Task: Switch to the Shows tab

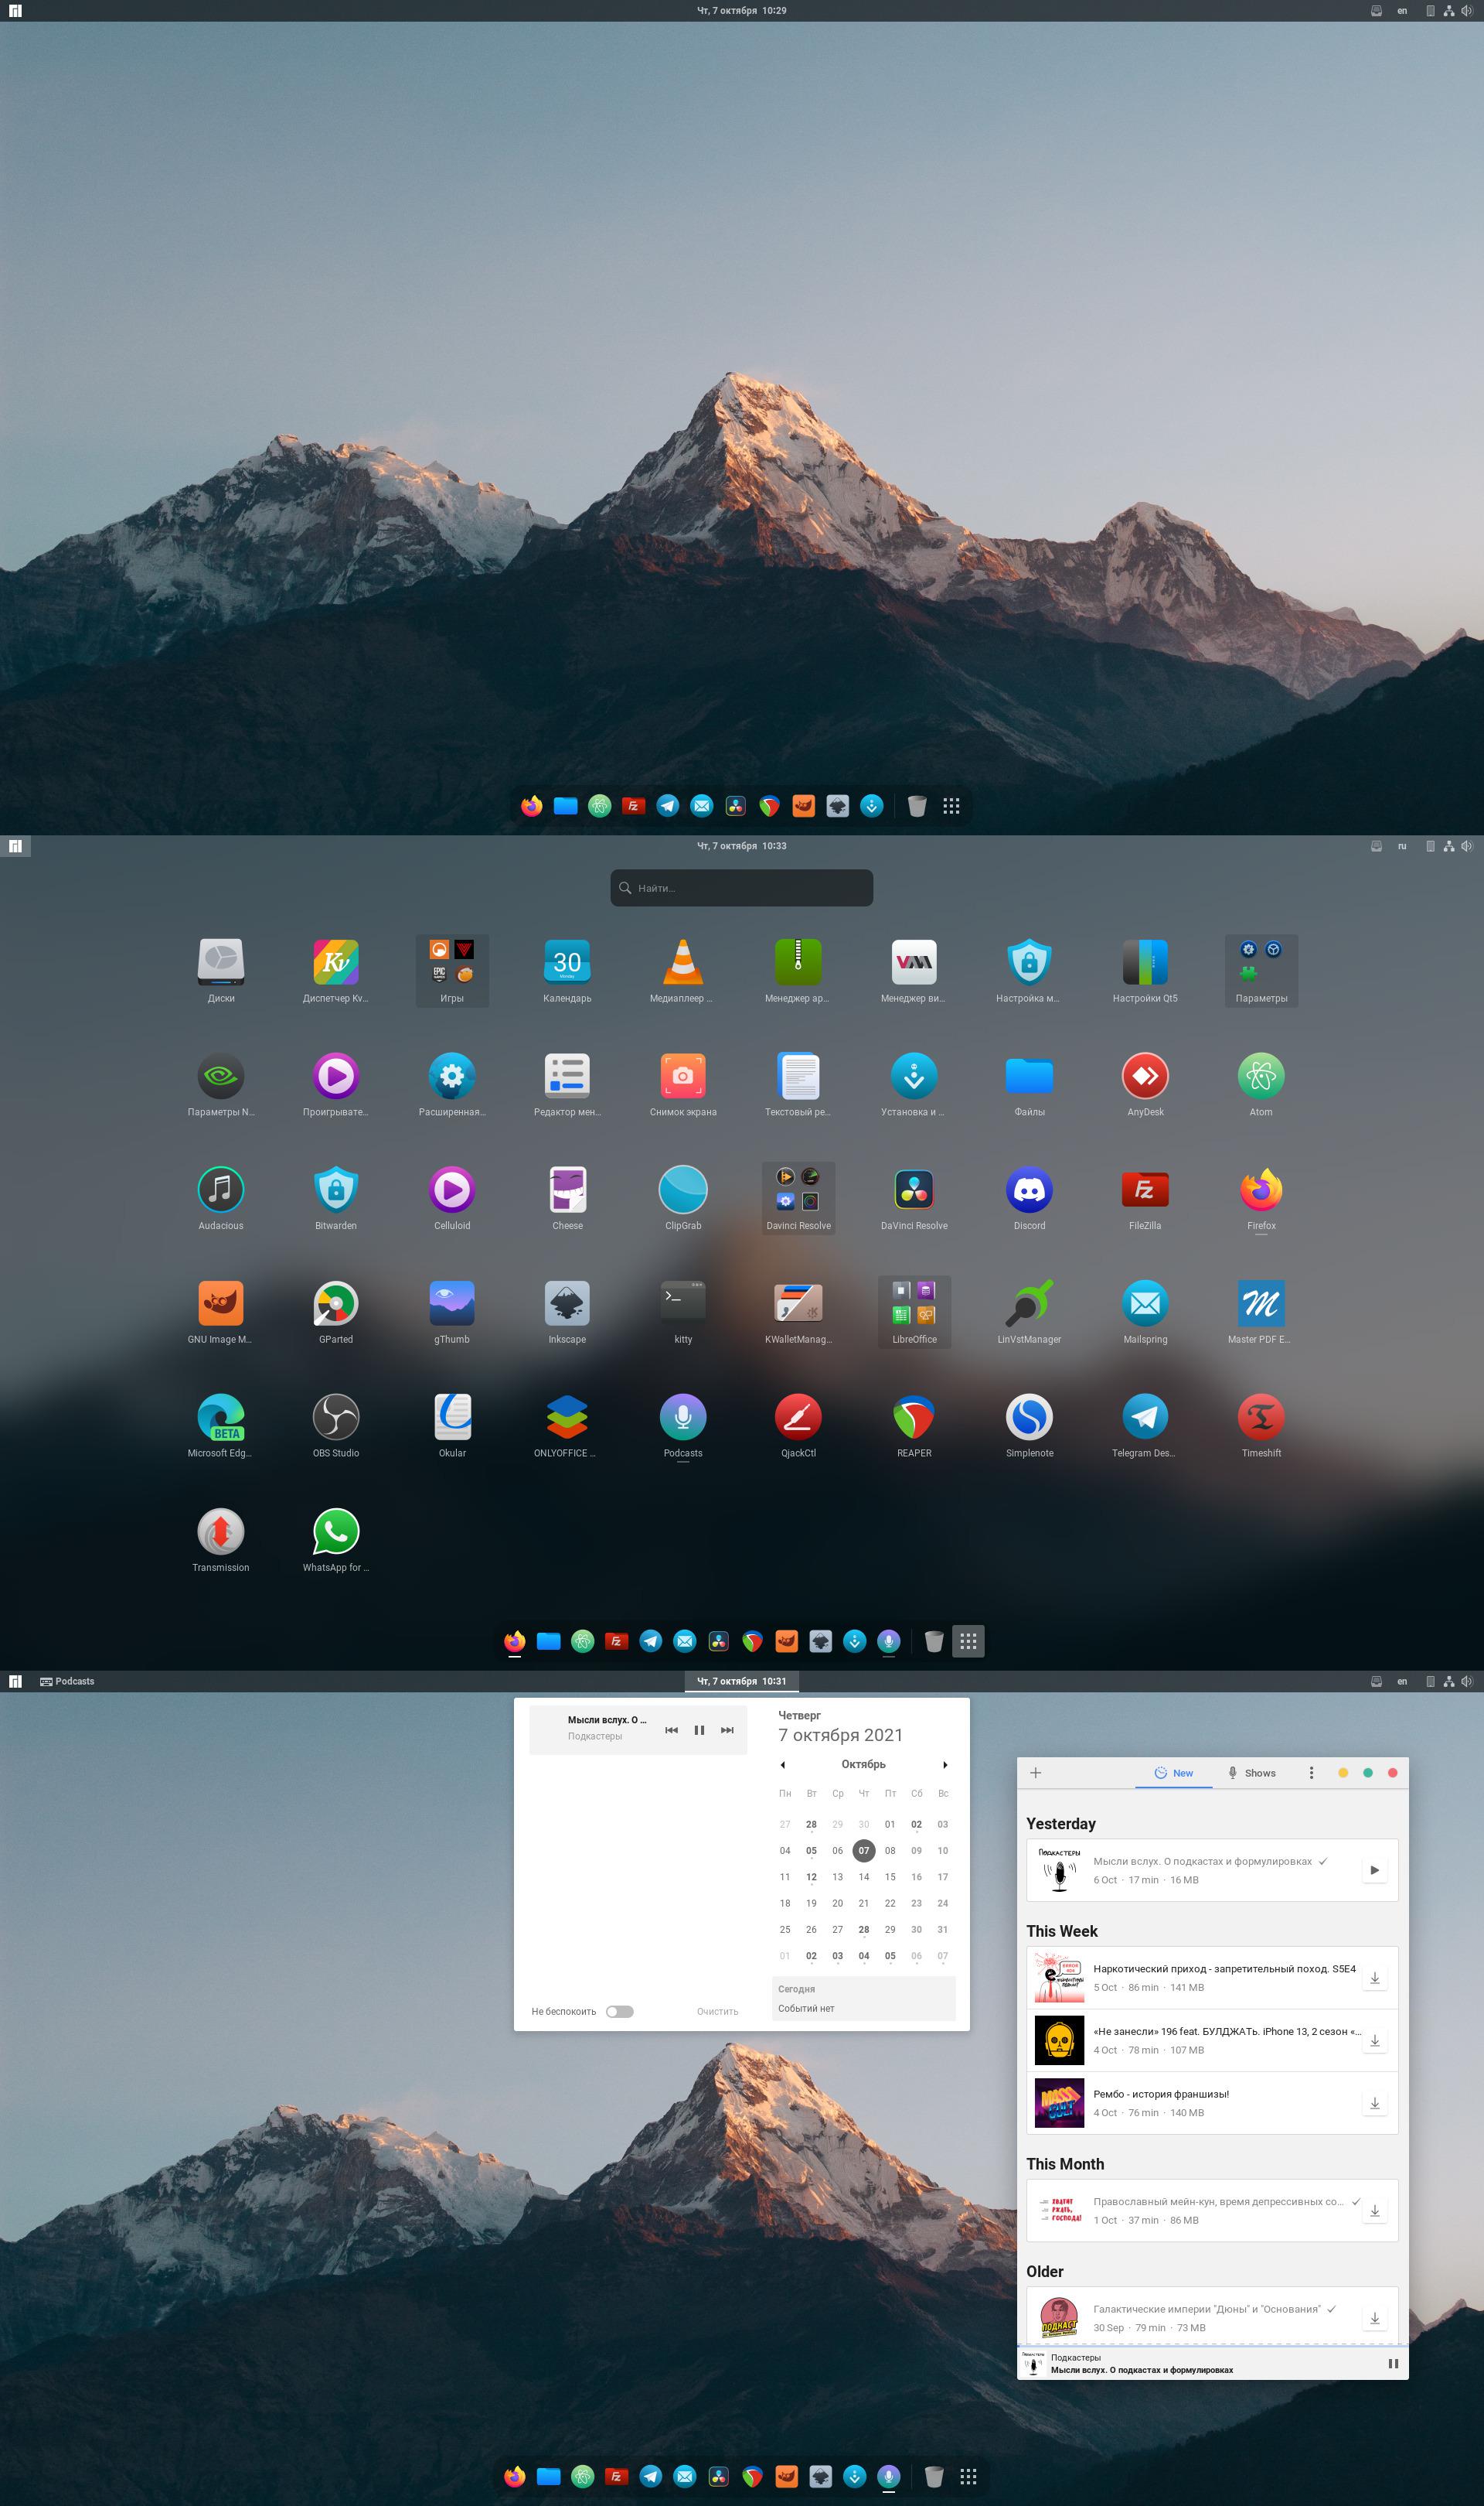Action: (x=1251, y=1773)
